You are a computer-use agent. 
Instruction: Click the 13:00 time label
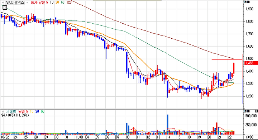tap(249, 137)
